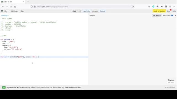The height and width of the screenshot is (99, 177).
Task: Open the Add library menu
Action: [14, 11]
